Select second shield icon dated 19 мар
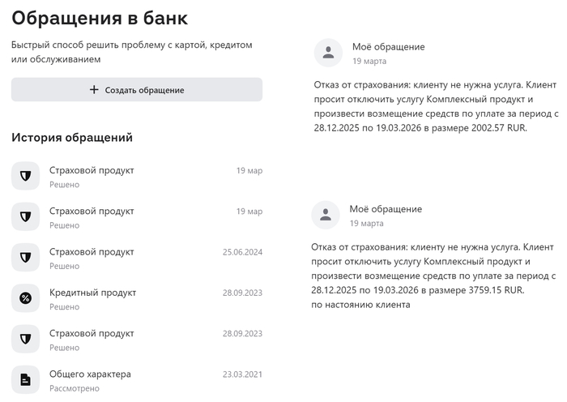Viewport: 567px width, 402px height. click(25, 216)
